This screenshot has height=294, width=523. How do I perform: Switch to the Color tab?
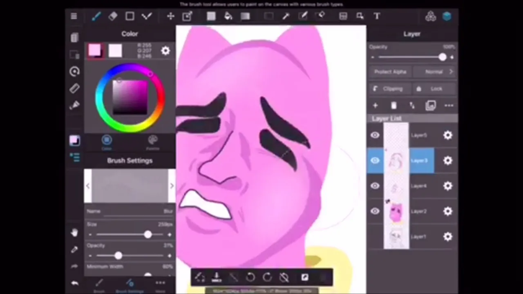click(x=107, y=143)
